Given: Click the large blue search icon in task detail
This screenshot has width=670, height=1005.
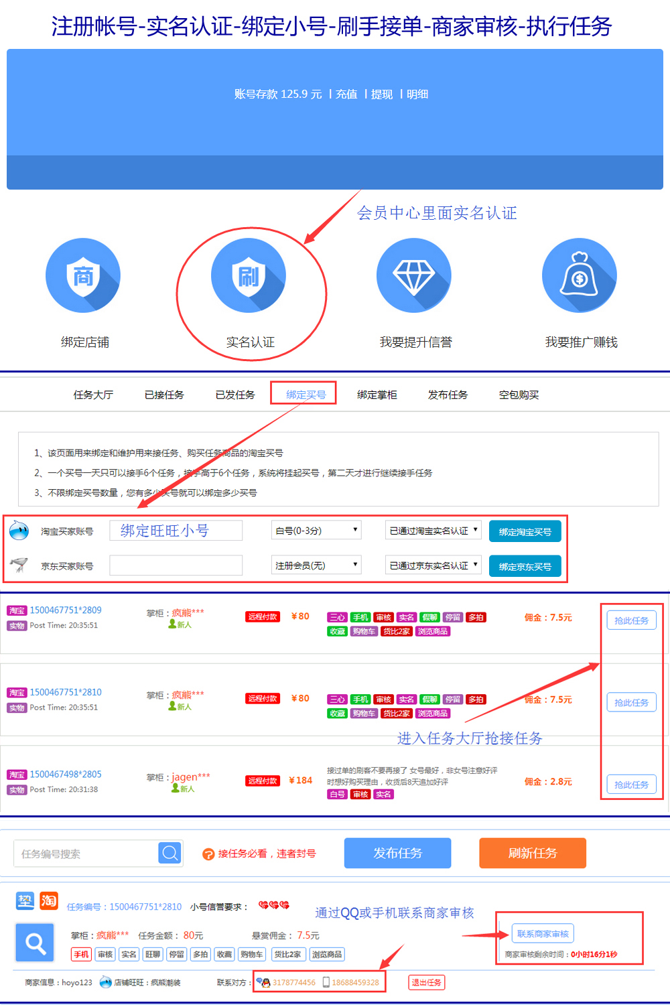Looking at the screenshot, I should tap(35, 943).
